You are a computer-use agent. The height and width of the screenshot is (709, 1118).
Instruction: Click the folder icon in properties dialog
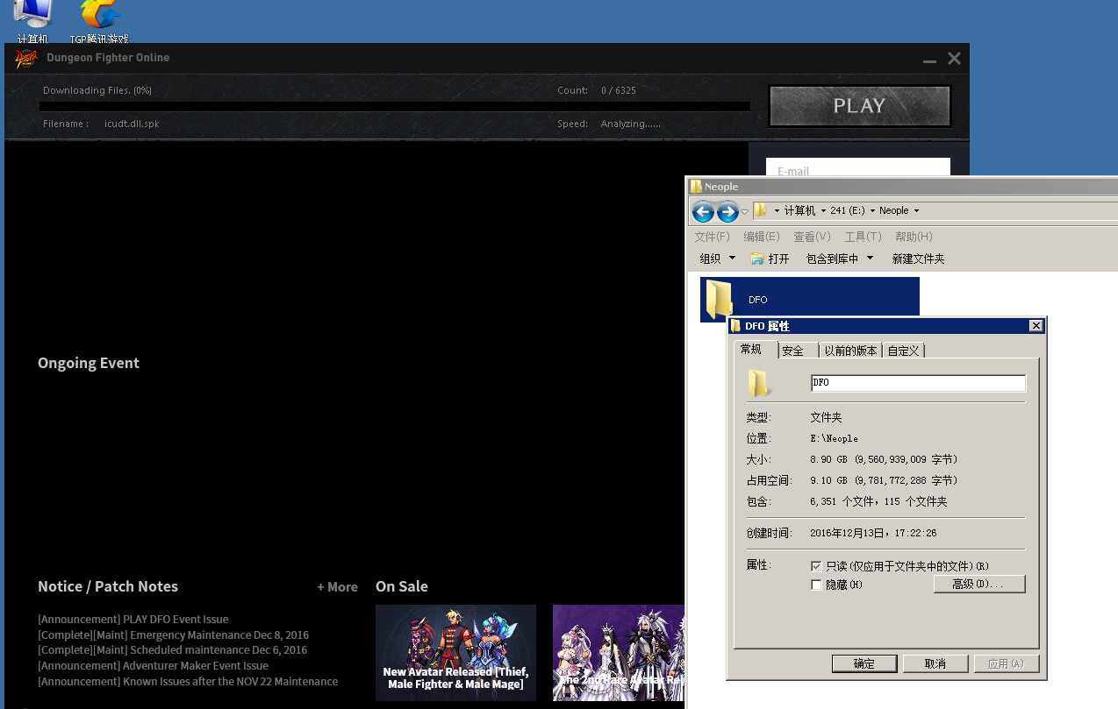click(x=759, y=383)
